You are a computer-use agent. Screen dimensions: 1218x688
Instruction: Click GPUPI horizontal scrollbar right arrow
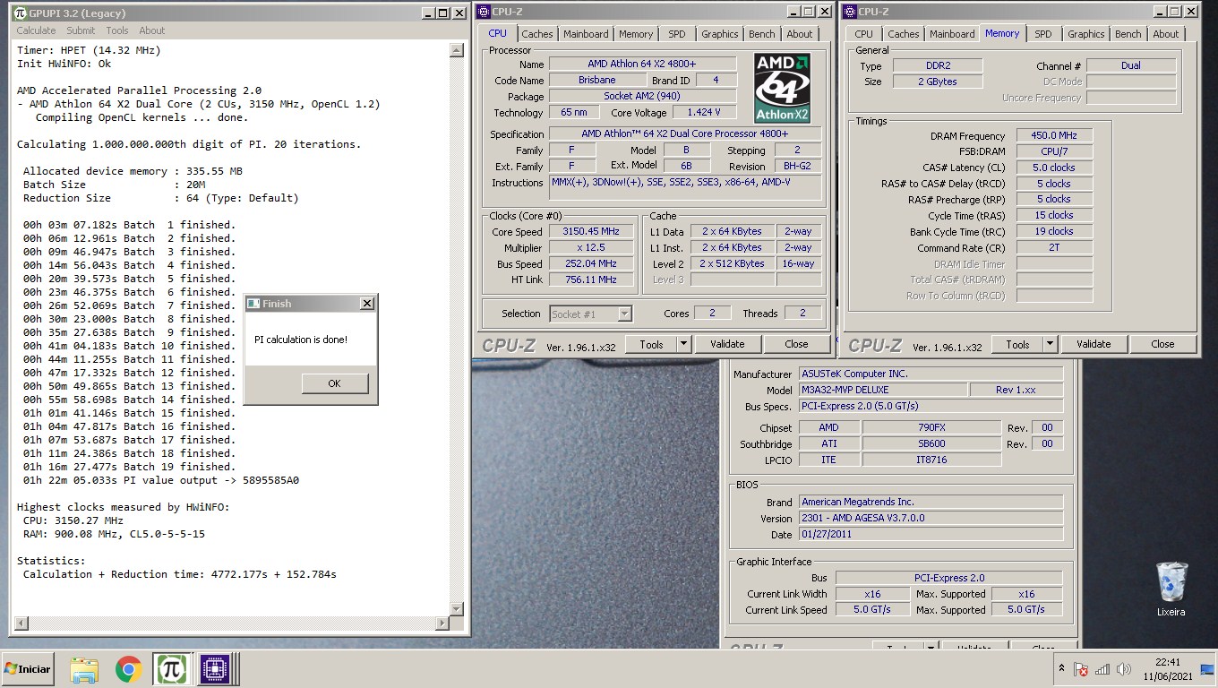[x=442, y=623]
